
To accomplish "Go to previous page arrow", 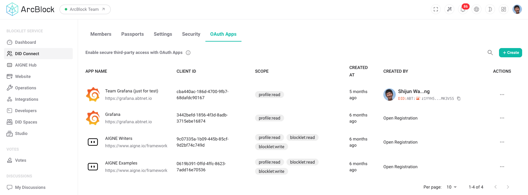I will (496, 187).
